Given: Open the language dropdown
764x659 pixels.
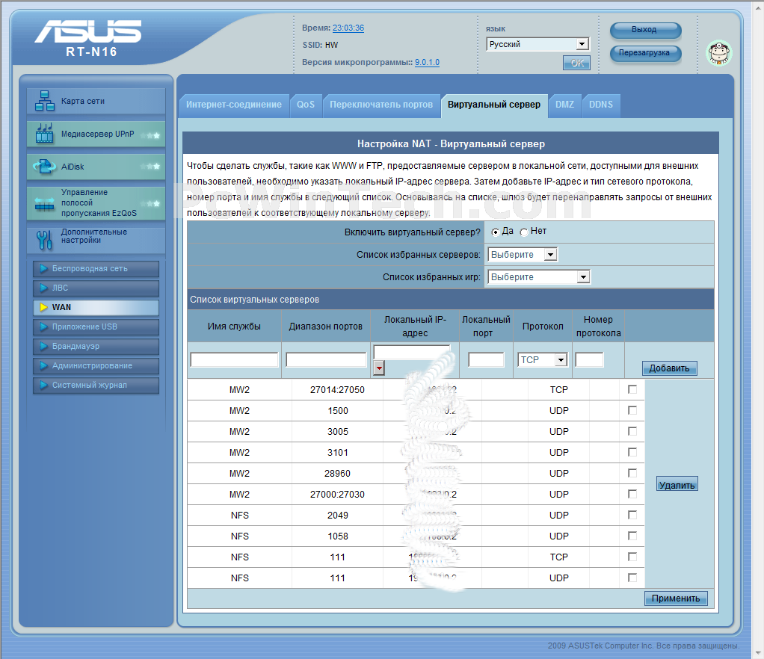Looking at the screenshot, I should (537, 44).
